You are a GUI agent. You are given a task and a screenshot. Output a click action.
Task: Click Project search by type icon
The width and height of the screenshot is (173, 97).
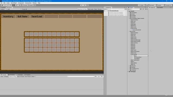click(141, 9)
